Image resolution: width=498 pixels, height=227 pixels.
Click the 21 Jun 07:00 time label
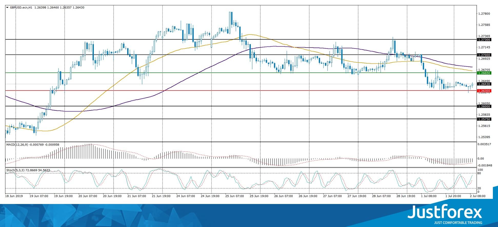coord(137,196)
